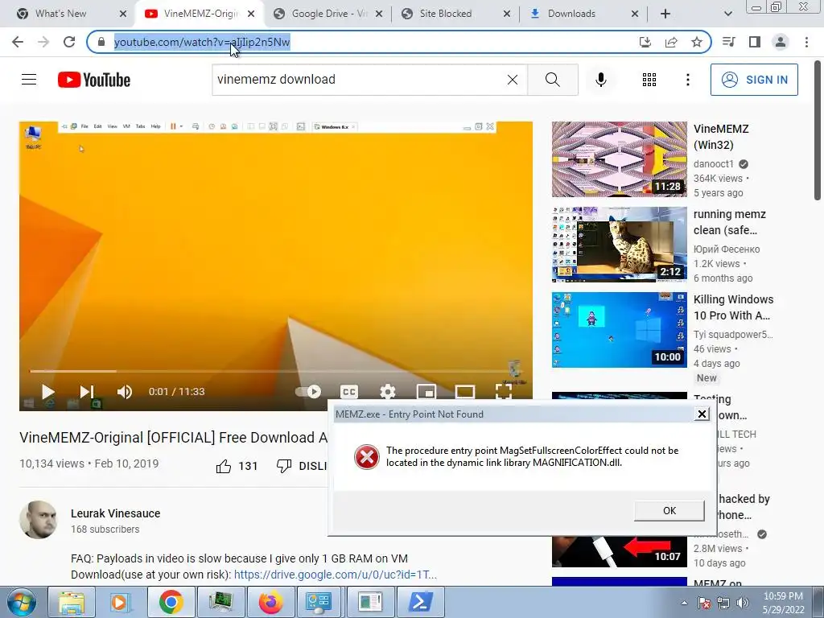Click OK in the MEMZ.exe error dialog
Screen dimensions: 824x618
(x=669, y=510)
